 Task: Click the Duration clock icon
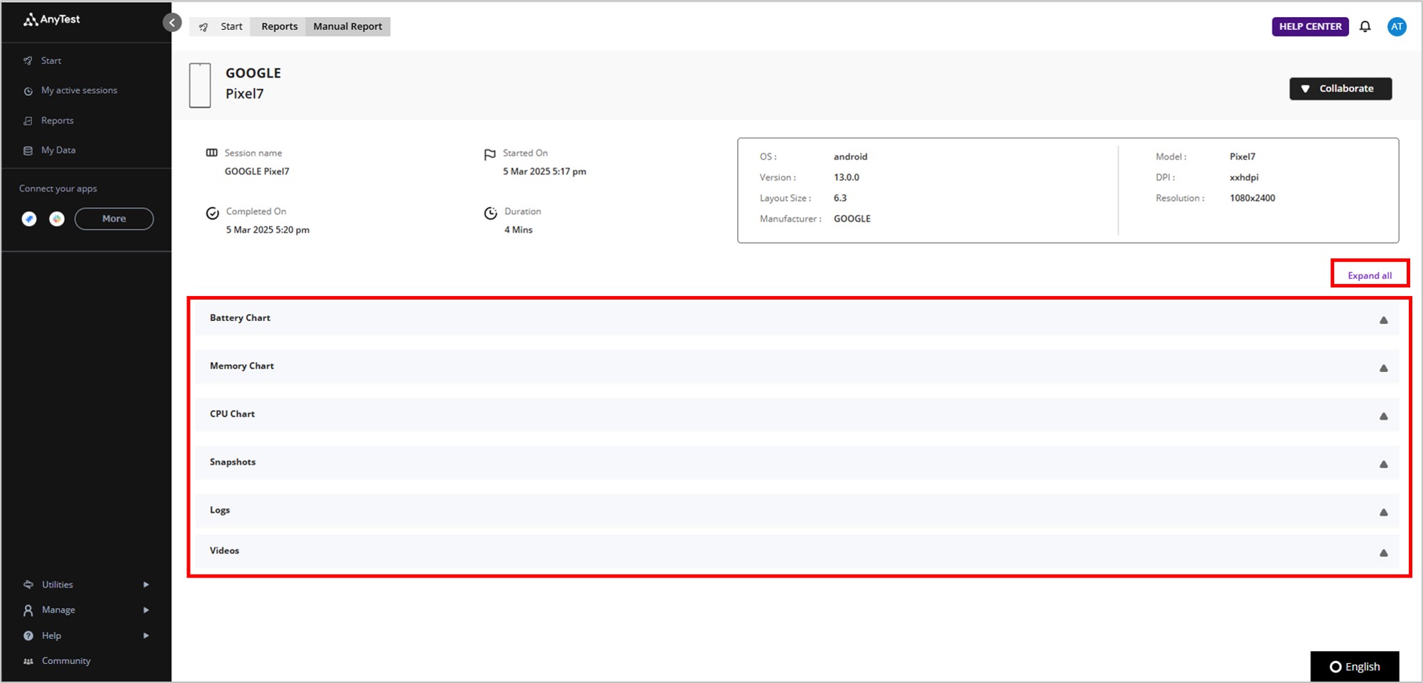pyautogui.click(x=490, y=213)
